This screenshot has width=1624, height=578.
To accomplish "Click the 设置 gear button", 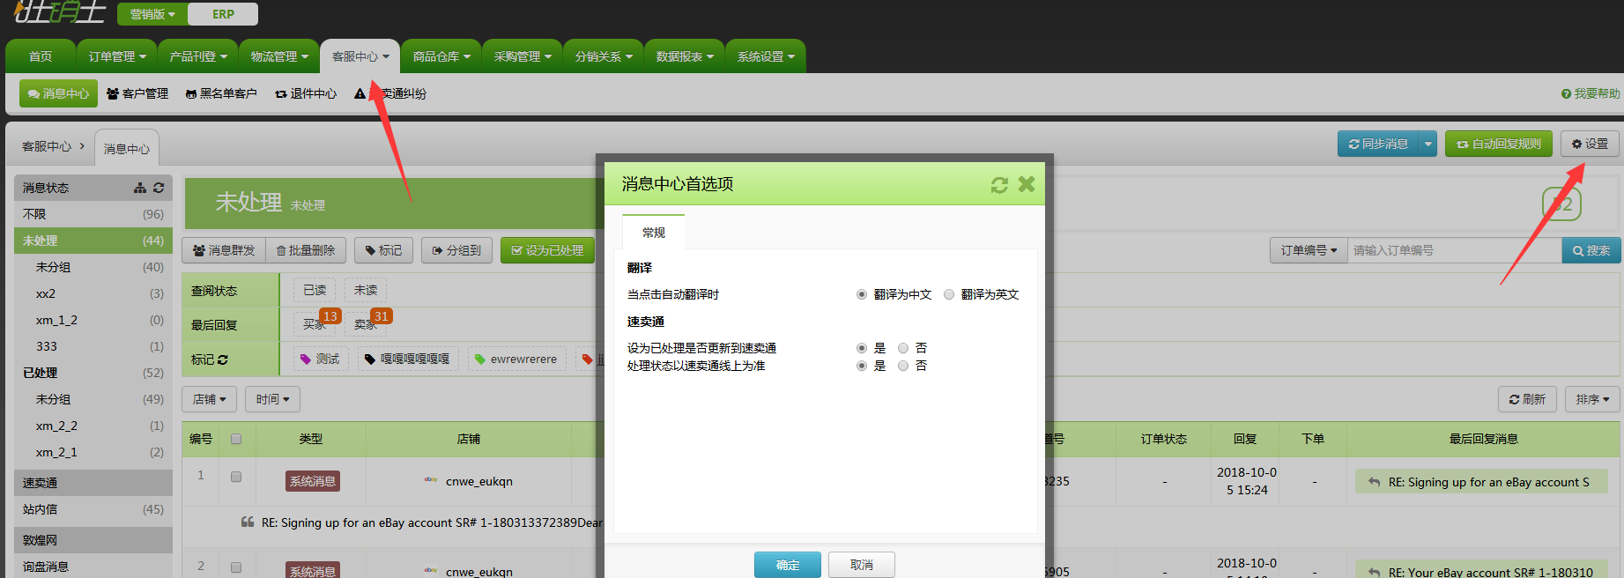I will [x=1590, y=144].
